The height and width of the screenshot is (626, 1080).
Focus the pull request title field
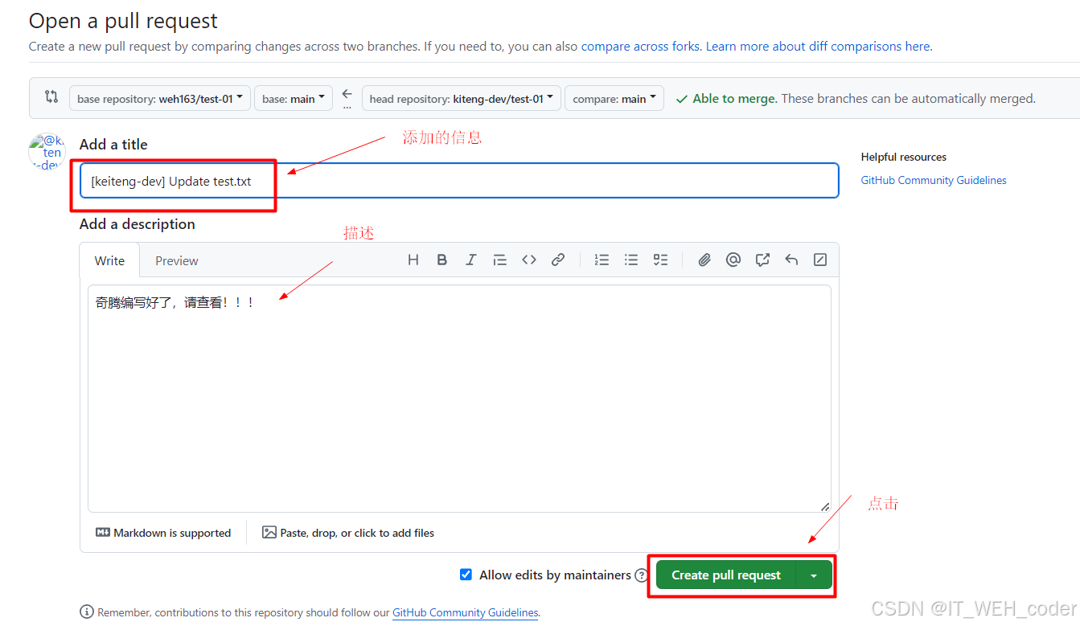pyautogui.click(x=459, y=181)
